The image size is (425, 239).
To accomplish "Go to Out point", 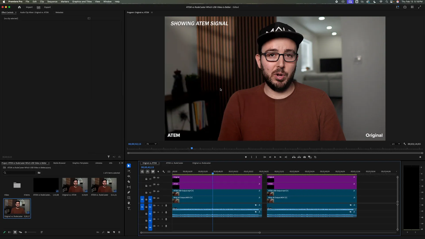I will coord(286,157).
